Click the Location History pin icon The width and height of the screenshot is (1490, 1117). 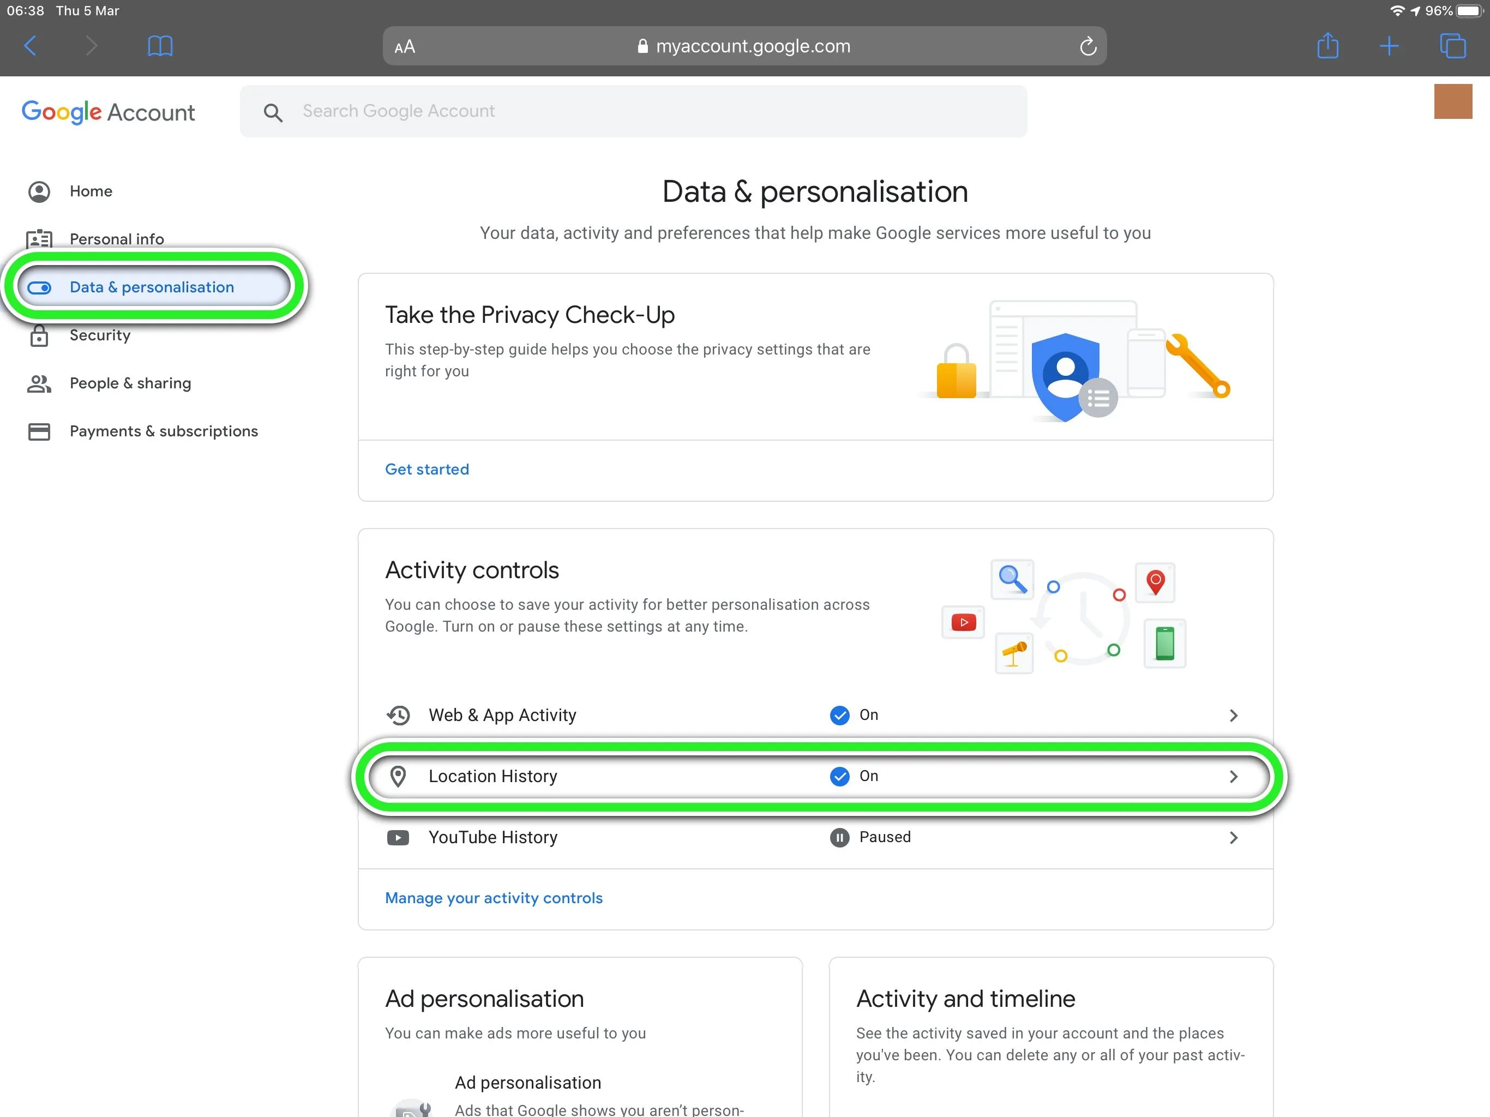pyautogui.click(x=398, y=776)
